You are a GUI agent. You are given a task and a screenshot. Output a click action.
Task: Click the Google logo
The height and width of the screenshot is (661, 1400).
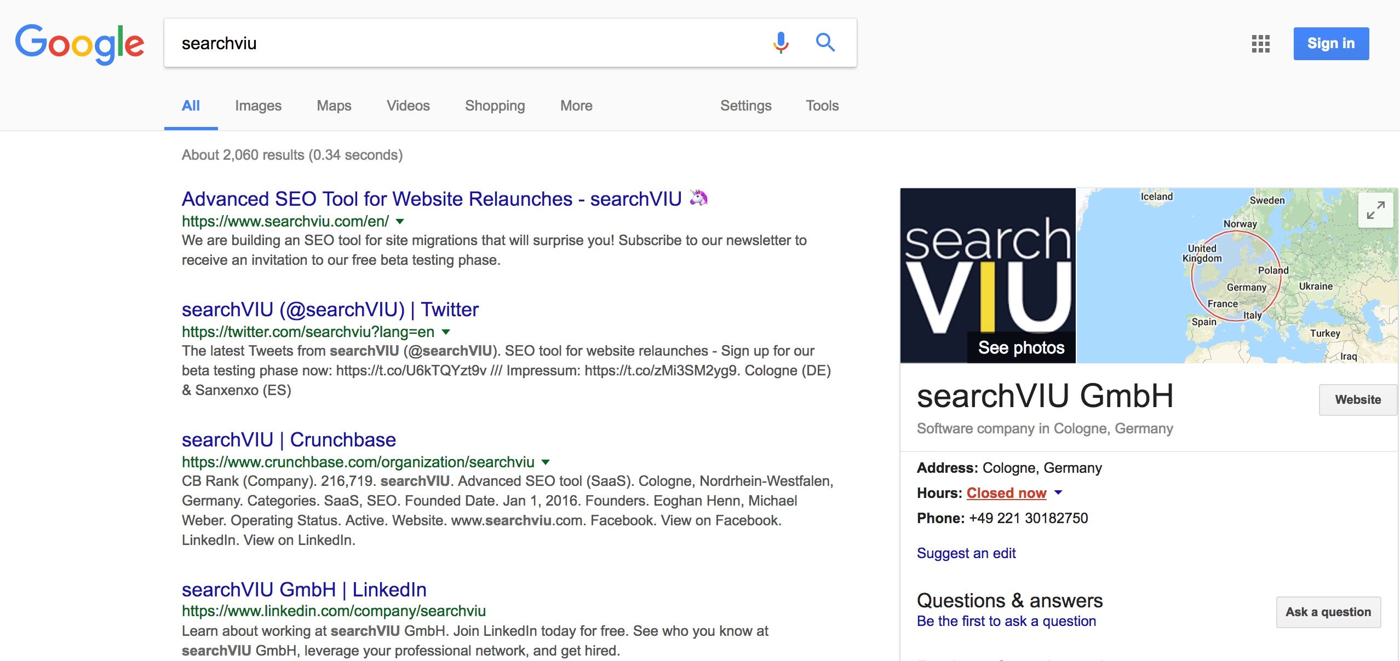coord(79,44)
